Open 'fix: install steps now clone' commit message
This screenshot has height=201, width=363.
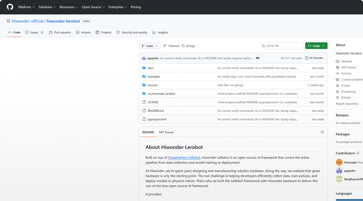tap(257, 76)
